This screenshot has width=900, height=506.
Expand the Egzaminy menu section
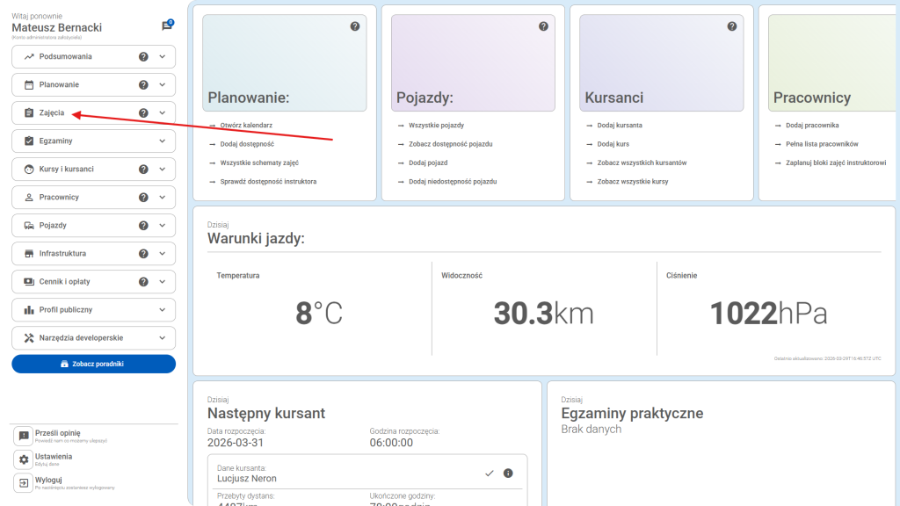click(x=162, y=141)
